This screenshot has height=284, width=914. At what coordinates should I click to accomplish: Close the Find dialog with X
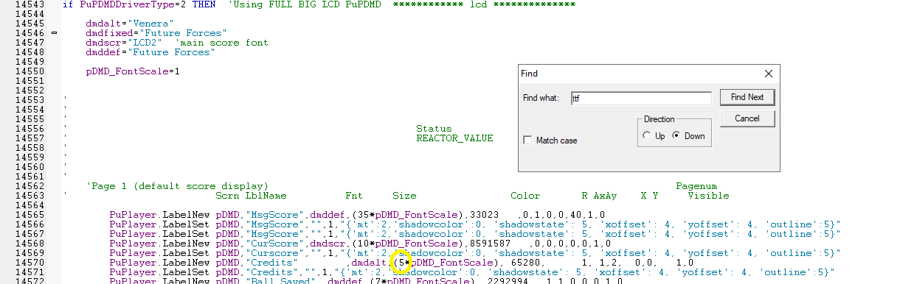coord(768,74)
